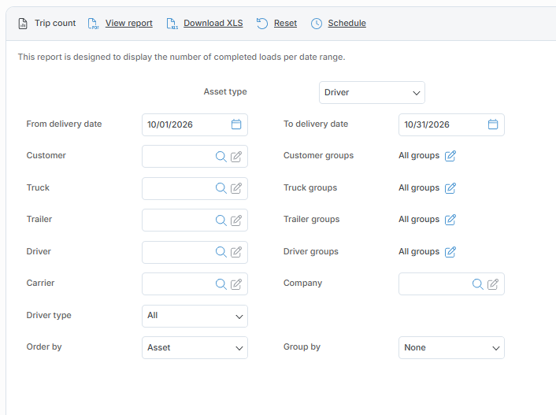
Task: Search trailers with the magnifier icon
Action: (x=221, y=220)
